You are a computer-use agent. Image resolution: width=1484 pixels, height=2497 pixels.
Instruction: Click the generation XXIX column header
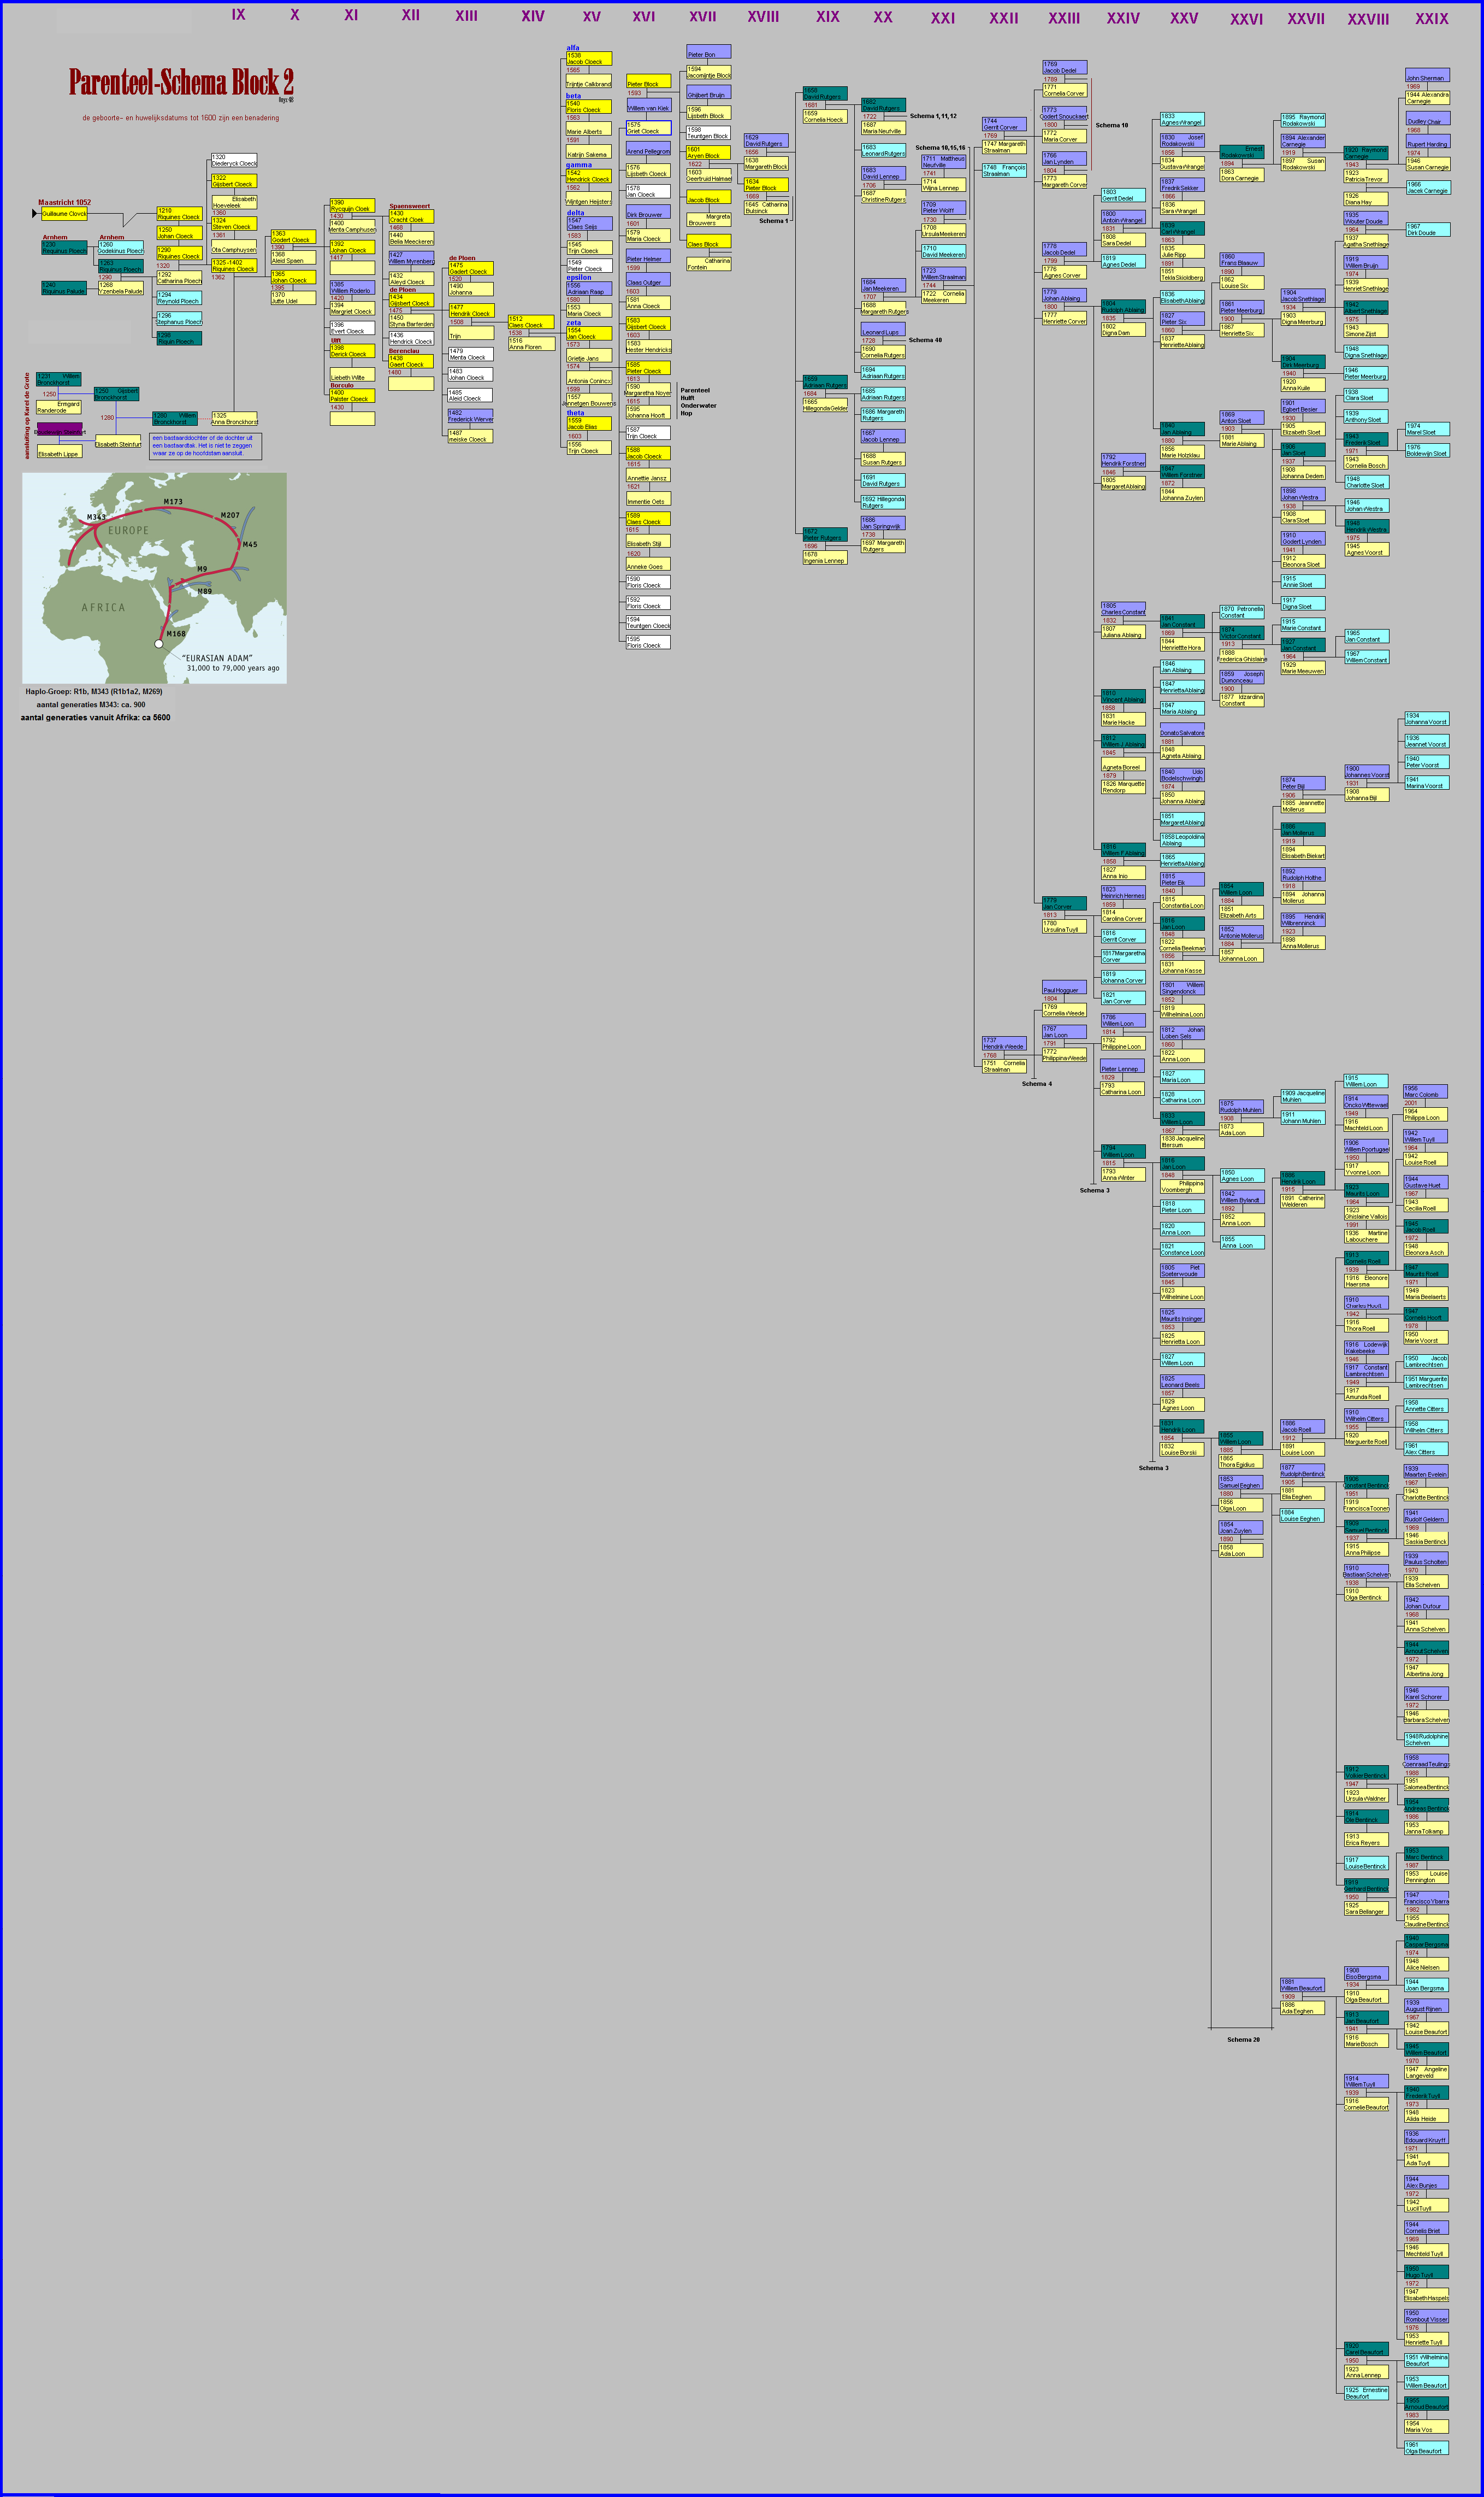(1431, 18)
